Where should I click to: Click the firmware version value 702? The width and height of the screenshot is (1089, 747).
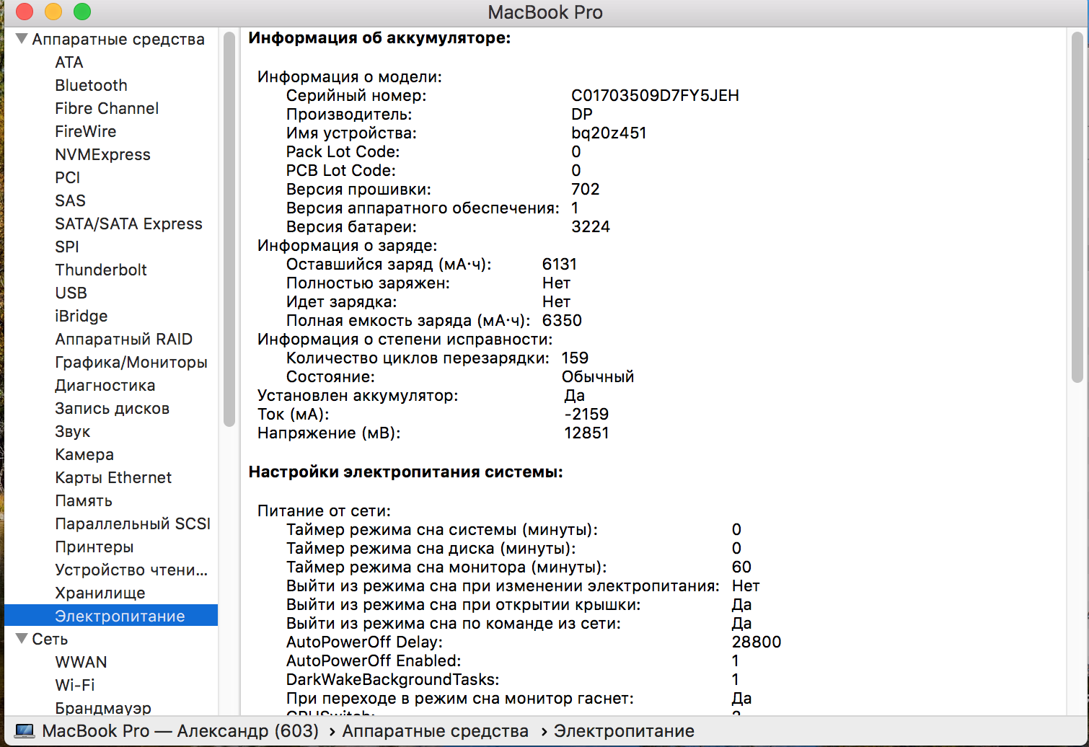tap(586, 189)
